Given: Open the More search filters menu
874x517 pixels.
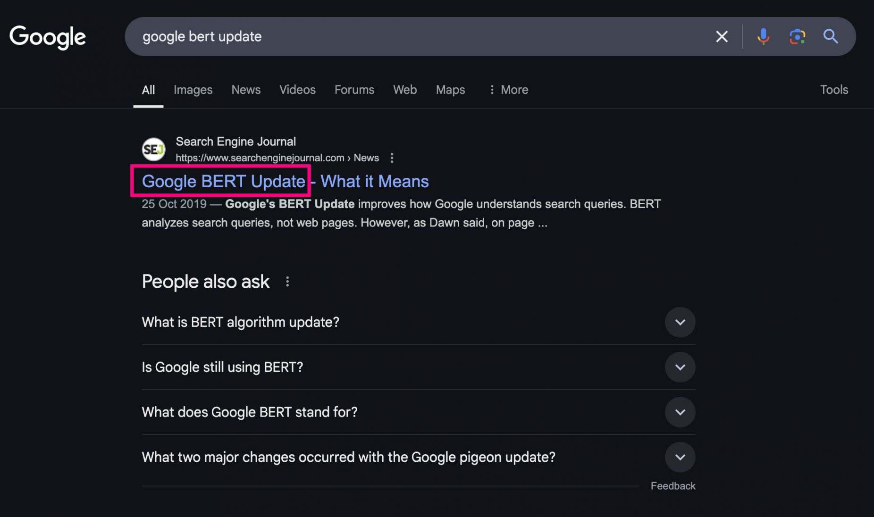Looking at the screenshot, I should pyautogui.click(x=509, y=90).
